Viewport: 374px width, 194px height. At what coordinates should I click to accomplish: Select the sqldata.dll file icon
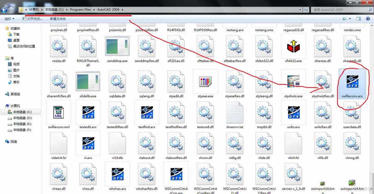[118, 81]
